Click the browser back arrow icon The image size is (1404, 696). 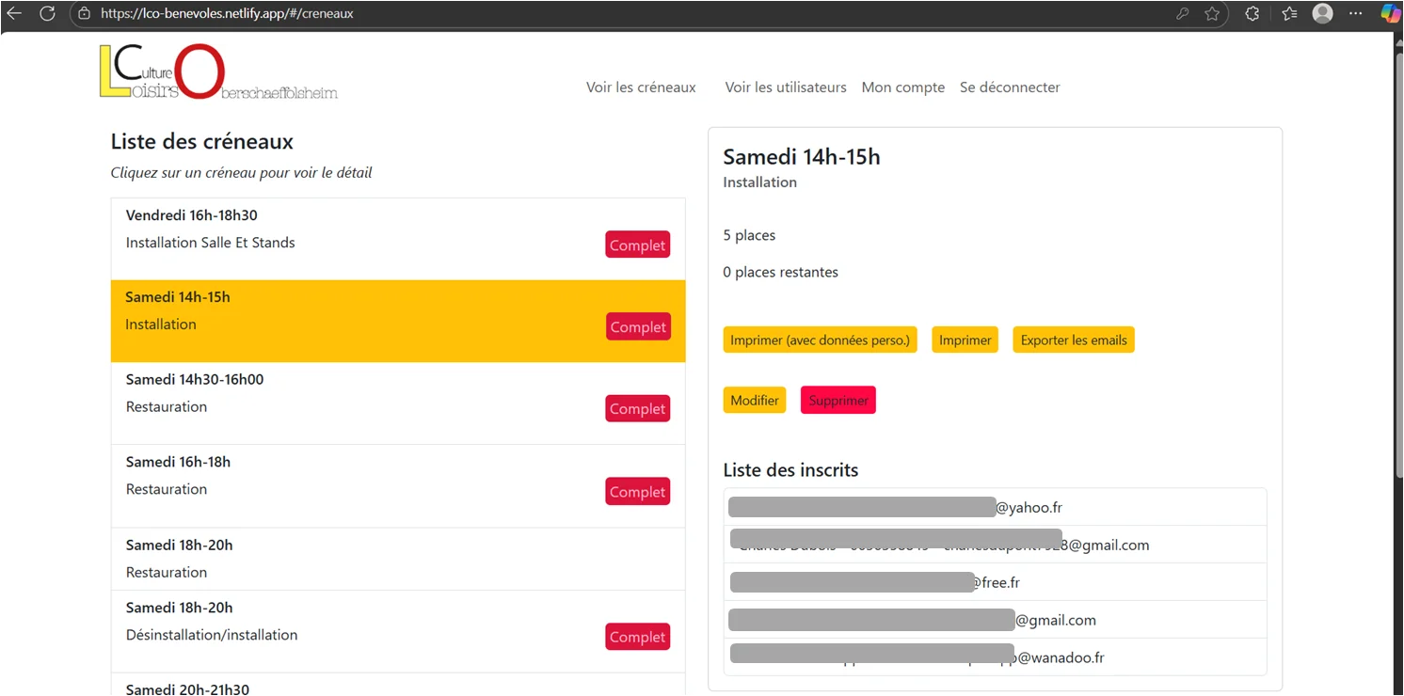point(14,13)
